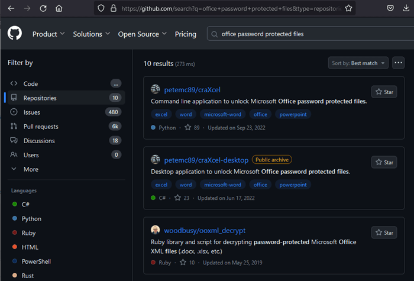
Task: Click the 89 stars count on craXcel
Action: [x=192, y=128]
